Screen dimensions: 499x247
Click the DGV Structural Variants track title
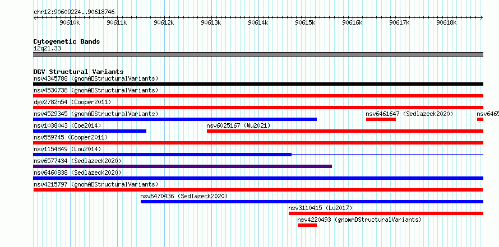pyautogui.click(x=78, y=72)
